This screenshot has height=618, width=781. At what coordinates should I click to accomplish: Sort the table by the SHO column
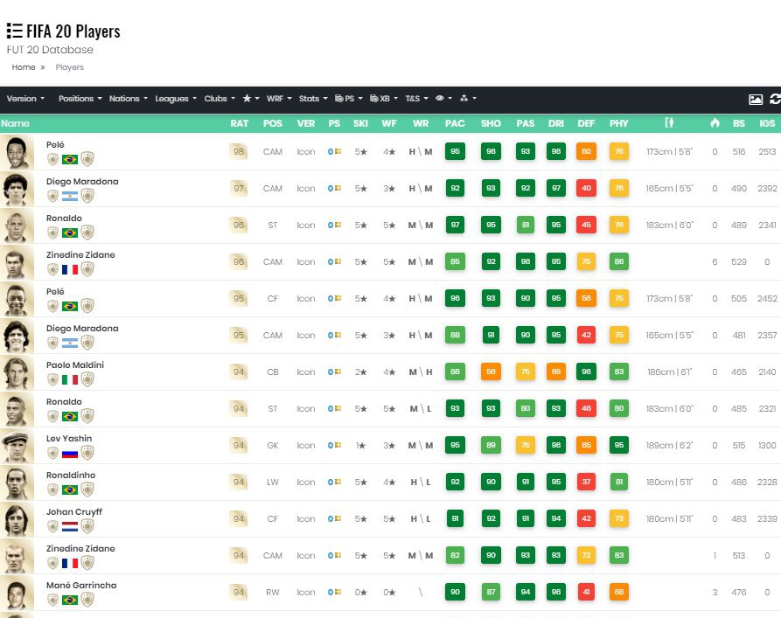coord(491,123)
